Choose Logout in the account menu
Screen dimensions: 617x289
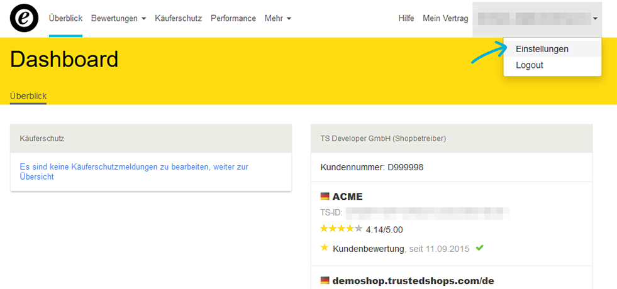click(529, 65)
